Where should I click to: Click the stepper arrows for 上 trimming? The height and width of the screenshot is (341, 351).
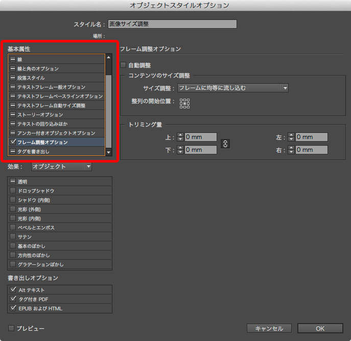[180, 137]
